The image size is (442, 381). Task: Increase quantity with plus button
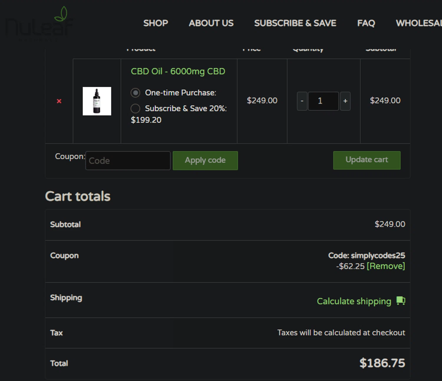click(345, 101)
